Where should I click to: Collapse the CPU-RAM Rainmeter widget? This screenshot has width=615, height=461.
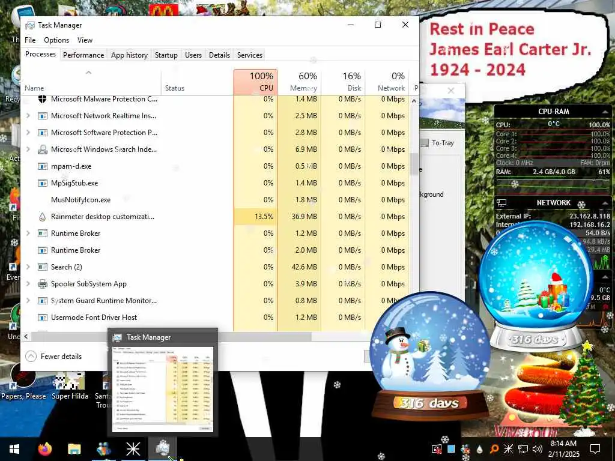pos(605,112)
